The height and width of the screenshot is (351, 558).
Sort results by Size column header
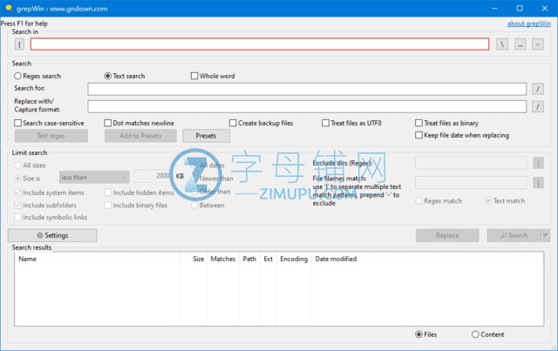[194, 259]
